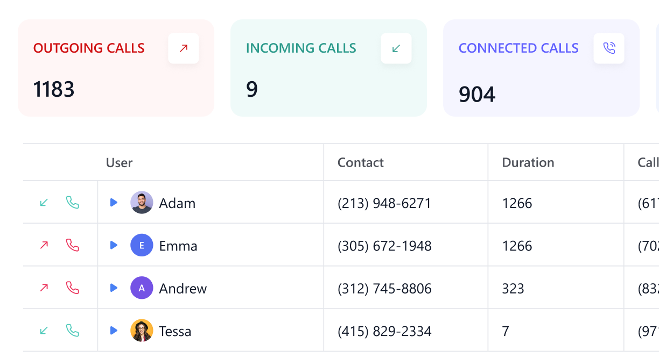Click the incoming calls arrow icon
Image resolution: width=659 pixels, height=358 pixels.
pyautogui.click(x=396, y=48)
